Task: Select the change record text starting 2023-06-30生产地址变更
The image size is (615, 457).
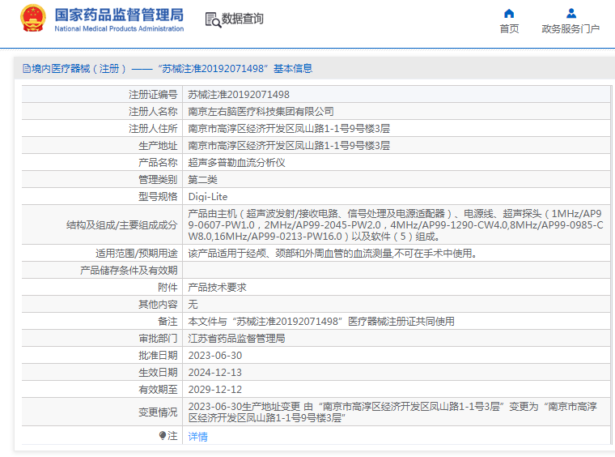Action: click(392, 412)
